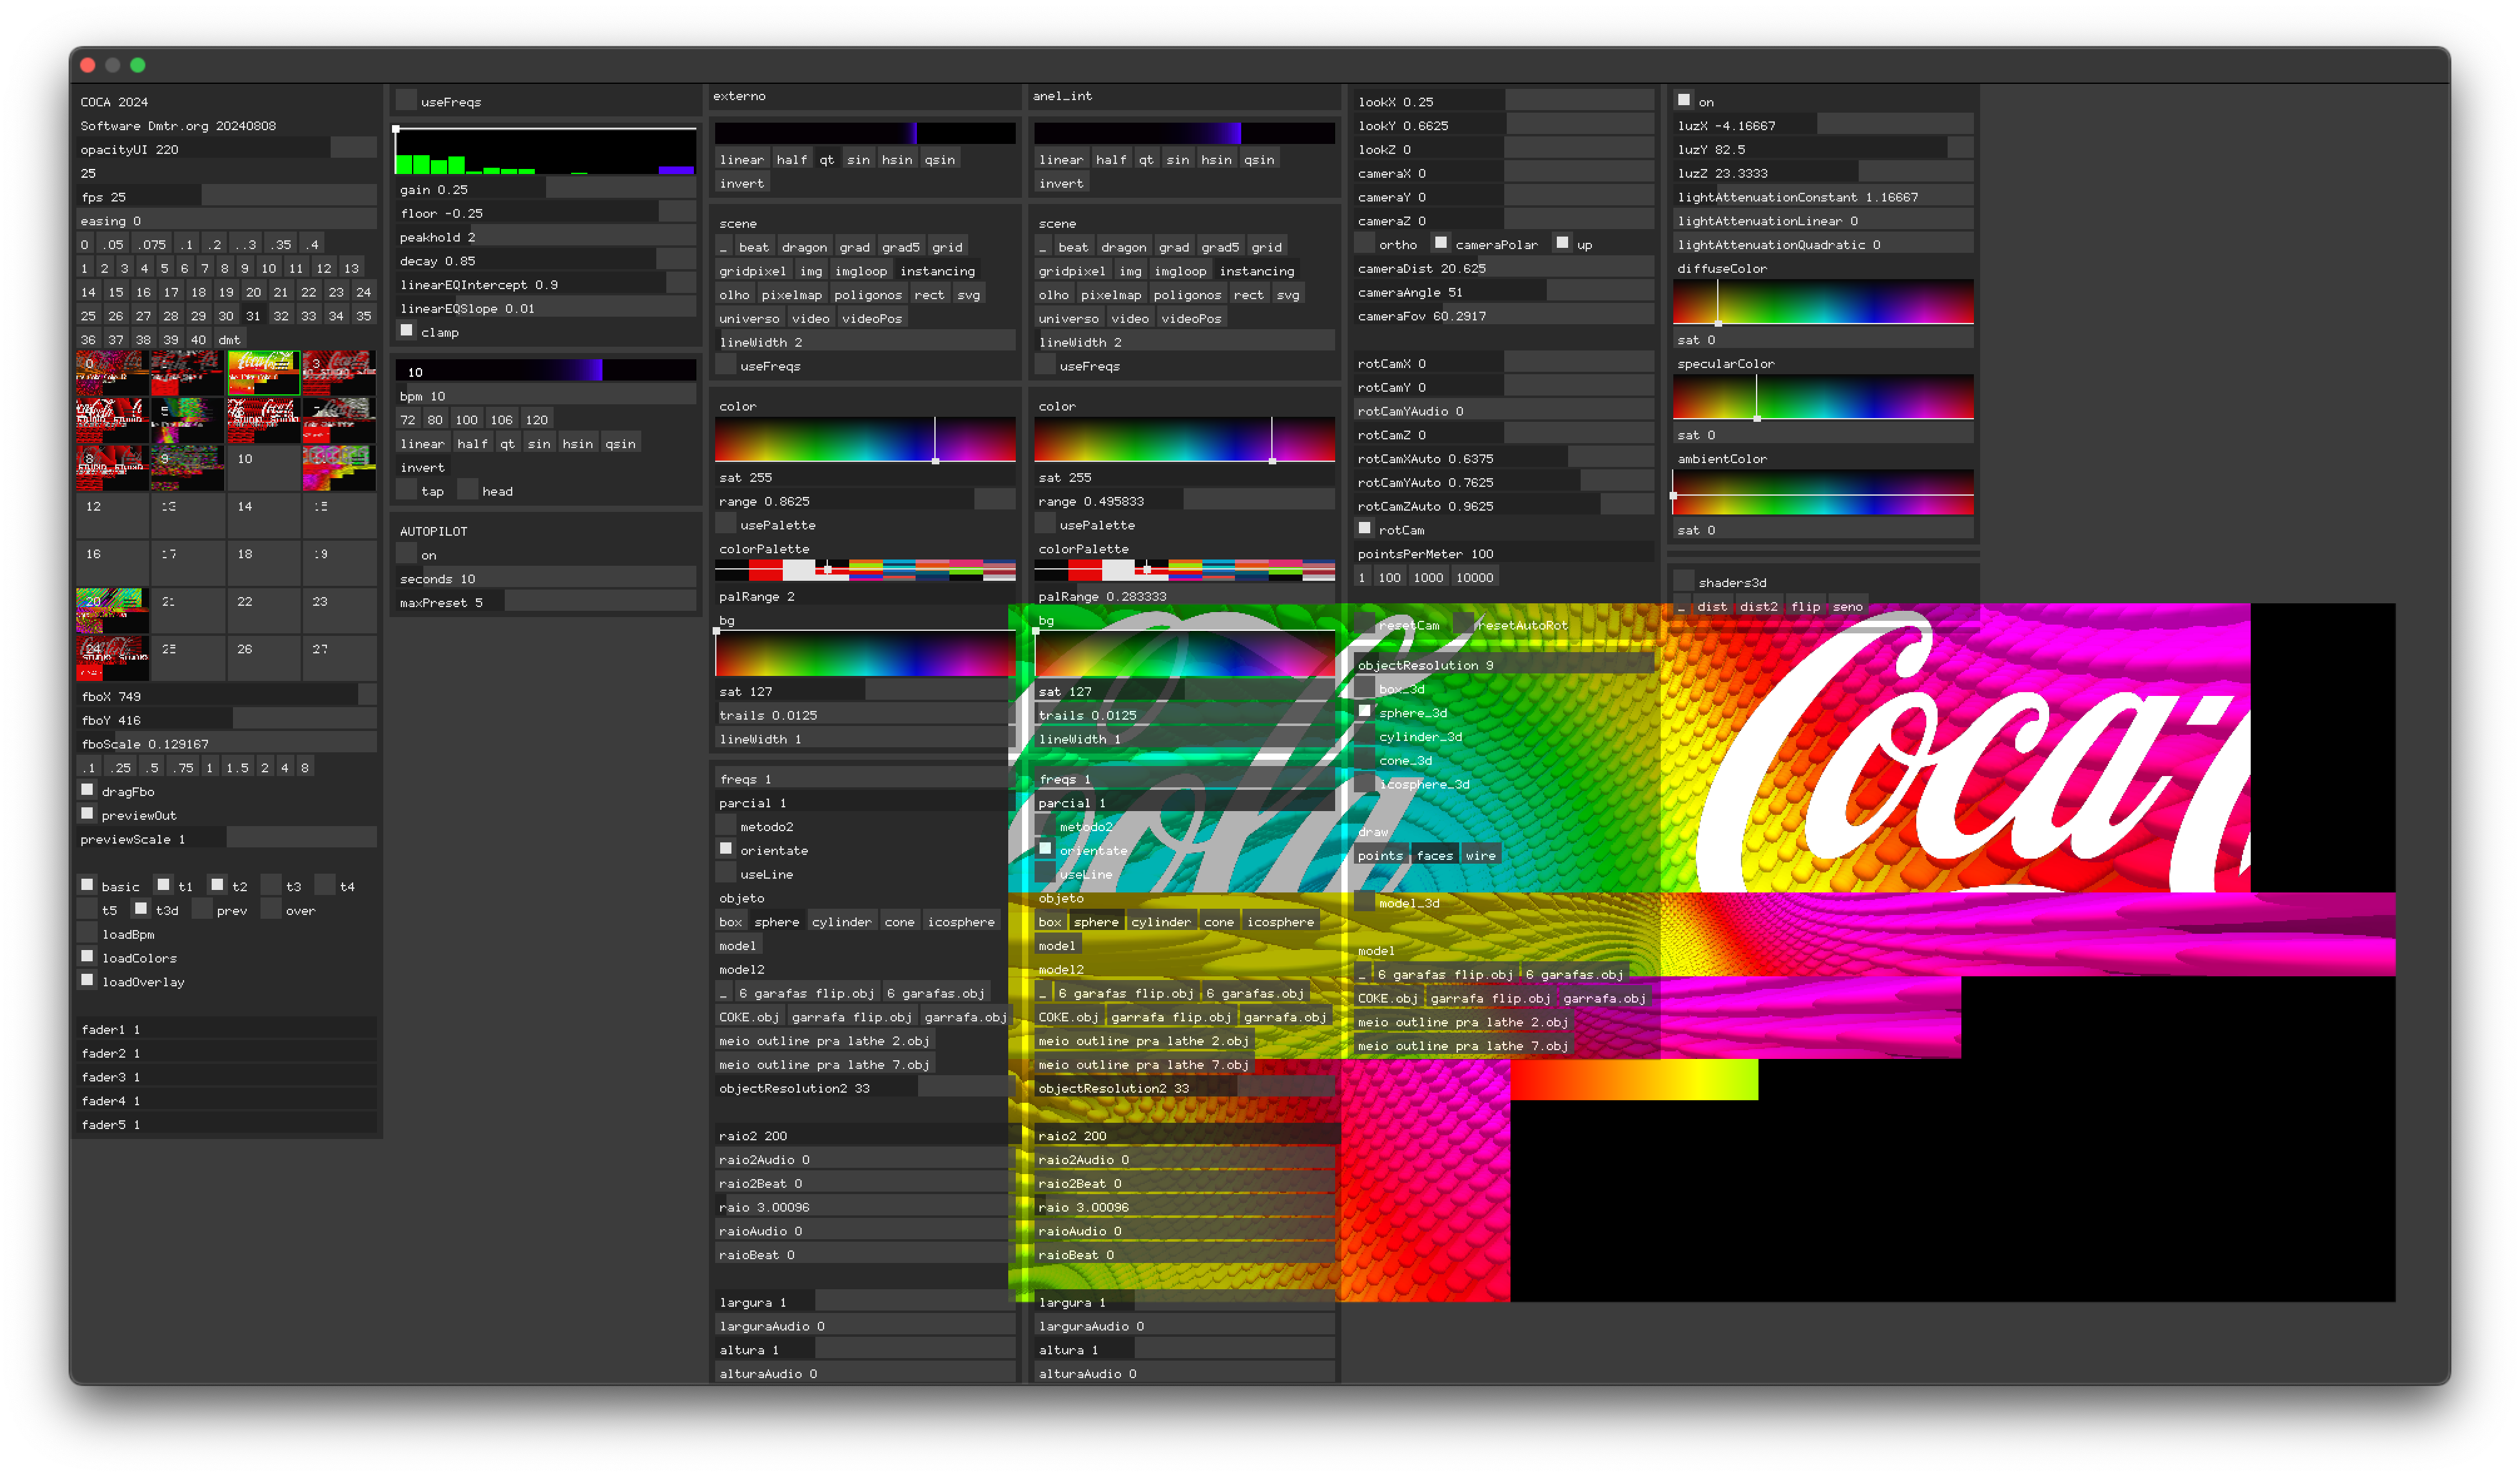Choose wire draw mode
The image size is (2520, 1477).
[1481, 856]
